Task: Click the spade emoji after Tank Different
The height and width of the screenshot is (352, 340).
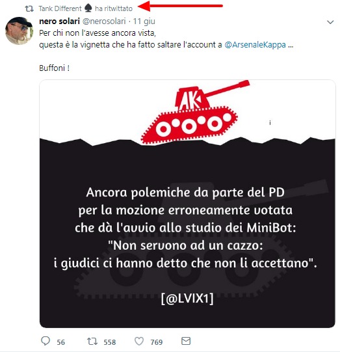Action: 88,8
